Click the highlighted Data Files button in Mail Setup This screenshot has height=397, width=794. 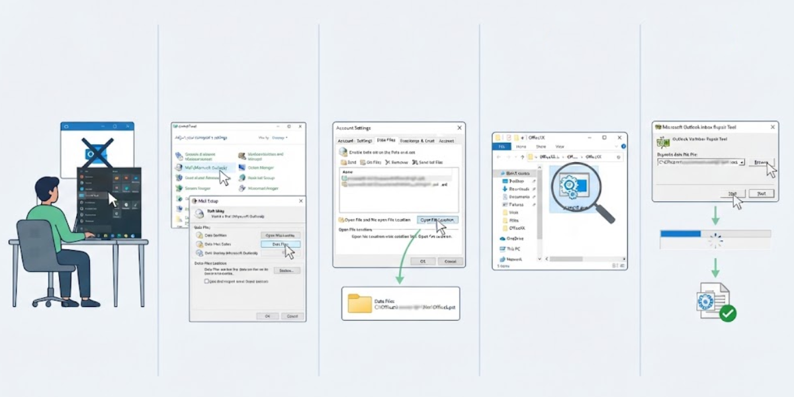(x=281, y=244)
